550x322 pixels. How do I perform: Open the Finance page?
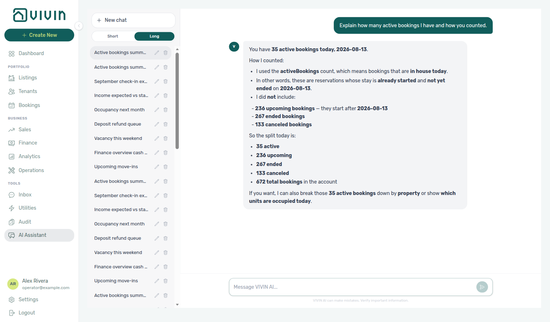39,143
